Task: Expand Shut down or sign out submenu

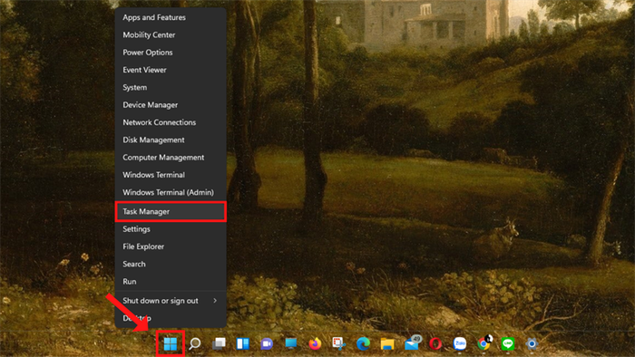Action: point(171,301)
